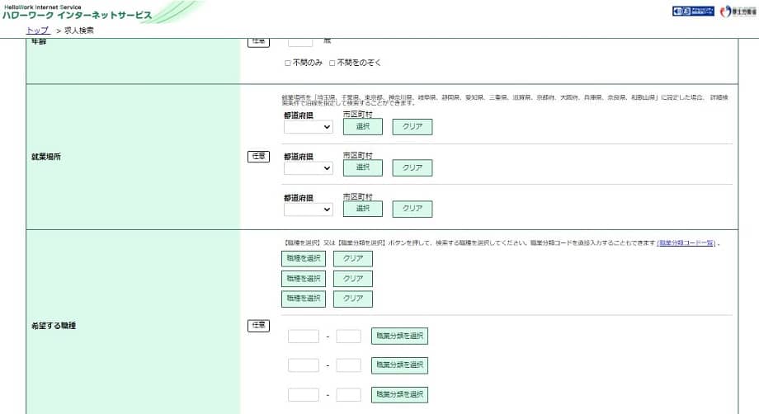The width and height of the screenshot is (759, 414).
Task: Focus the age (歳) input field
Action: [x=299, y=40]
